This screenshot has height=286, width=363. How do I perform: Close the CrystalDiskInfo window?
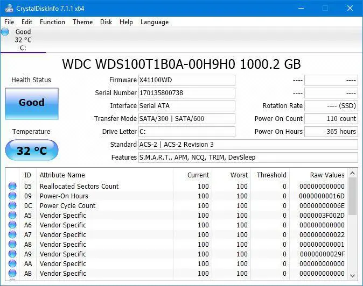[x=350, y=8]
